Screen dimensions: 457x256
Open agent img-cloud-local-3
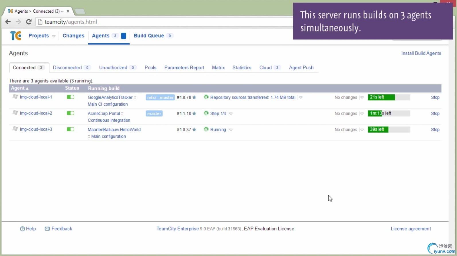pyautogui.click(x=36, y=129)
